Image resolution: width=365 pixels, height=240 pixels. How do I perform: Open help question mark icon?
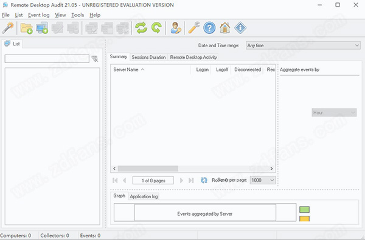click(x=209, y=28)
